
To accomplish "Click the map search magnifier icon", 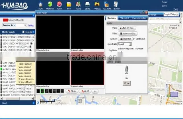I will click(x=180, y=22).
